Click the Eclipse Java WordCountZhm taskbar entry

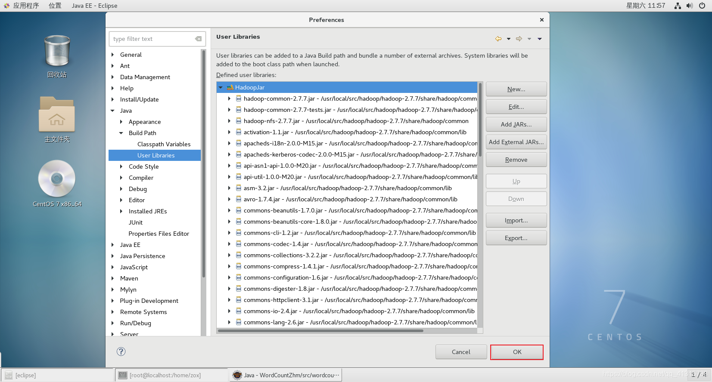point(286,375)
